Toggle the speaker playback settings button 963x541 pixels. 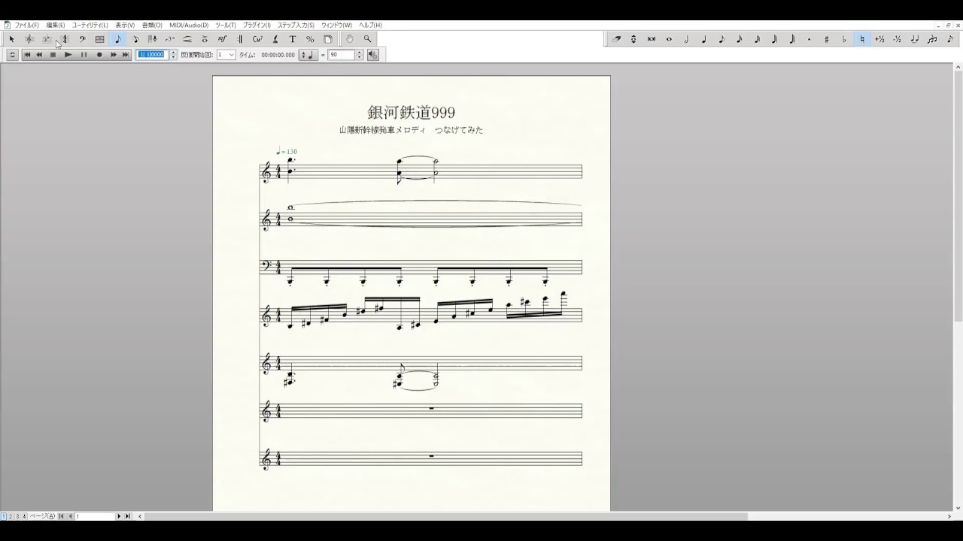click(373, 55)
